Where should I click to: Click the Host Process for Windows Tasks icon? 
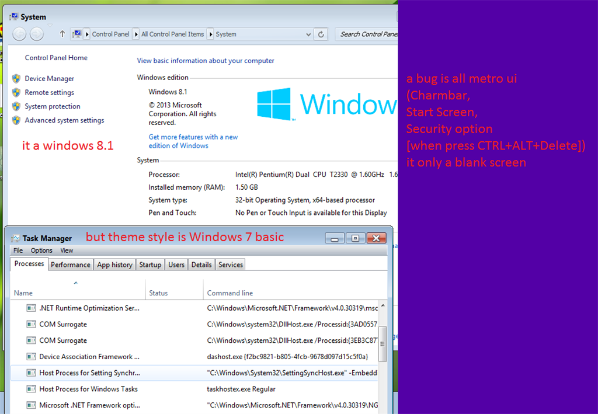[x=30, y=389]
